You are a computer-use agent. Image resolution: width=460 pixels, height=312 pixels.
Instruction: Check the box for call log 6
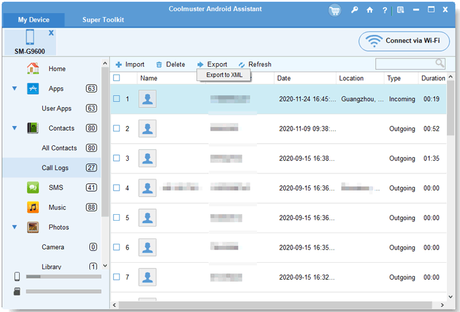(x=116, y=247)
